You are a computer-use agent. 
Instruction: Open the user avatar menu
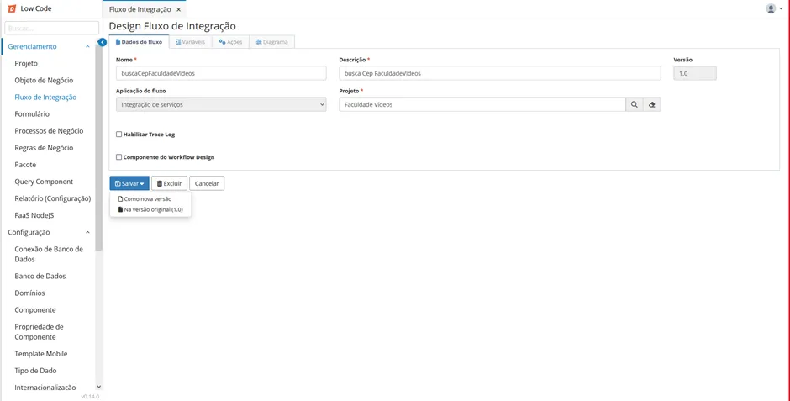tap(774, 8)
